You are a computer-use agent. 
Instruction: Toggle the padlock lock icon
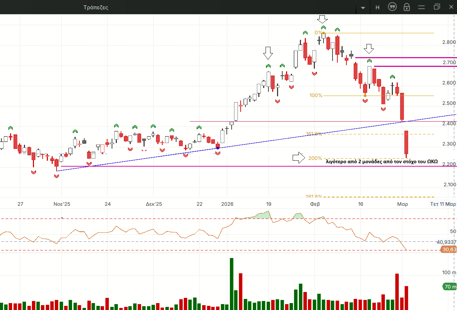[x=407, y=7]
